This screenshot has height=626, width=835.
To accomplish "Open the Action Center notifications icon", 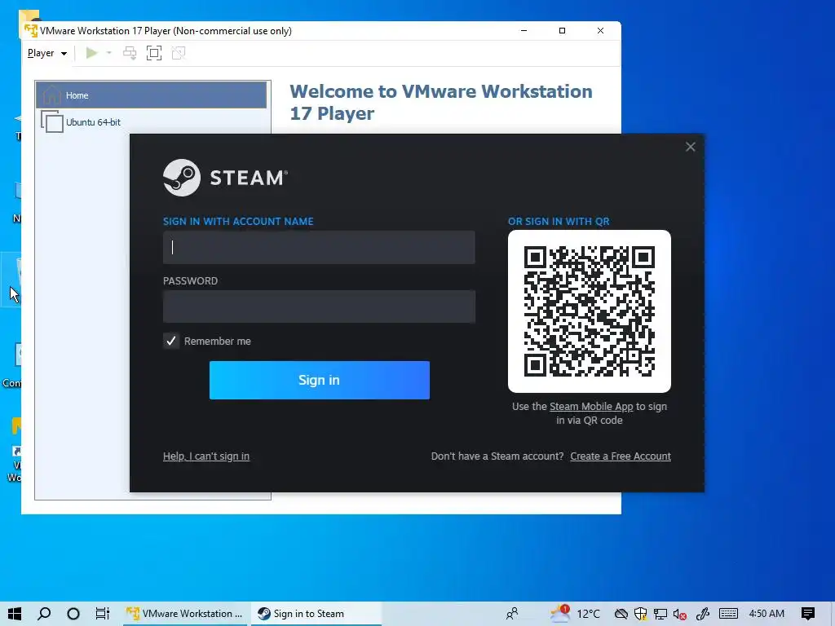I will coord(808,614).
